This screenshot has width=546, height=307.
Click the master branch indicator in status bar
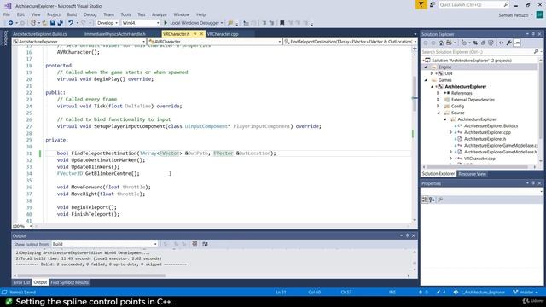tap(526, 293)
